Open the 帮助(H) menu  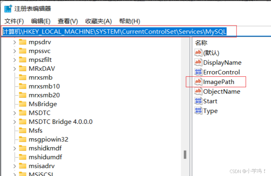(x=129, y=21)
